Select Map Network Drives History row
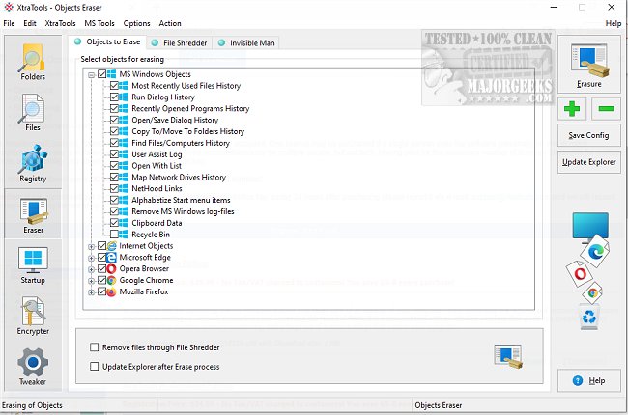Viewport: 628px width, 415px height. click(179, 177)
